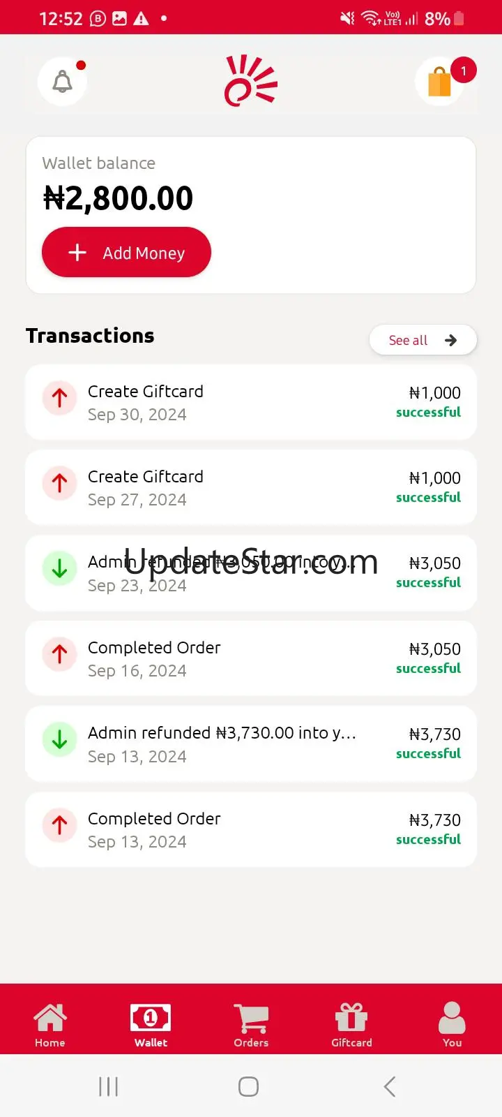This screenshot has height=1117, width=502.
Task: Switch to the Giftcard tab
Action: point(351,1024)
